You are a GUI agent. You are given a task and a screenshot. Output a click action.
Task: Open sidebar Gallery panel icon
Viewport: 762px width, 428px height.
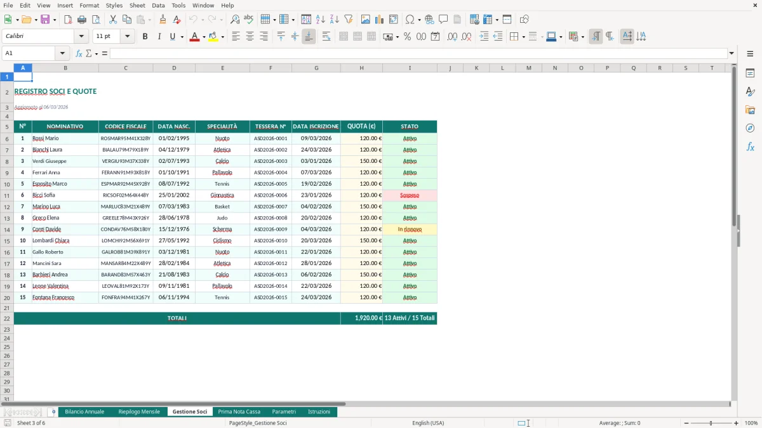[750, 110]
